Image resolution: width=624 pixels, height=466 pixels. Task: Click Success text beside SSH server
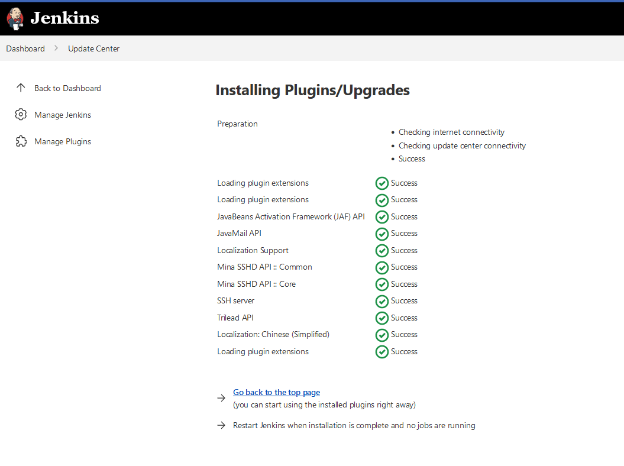(x=404, y=301)
